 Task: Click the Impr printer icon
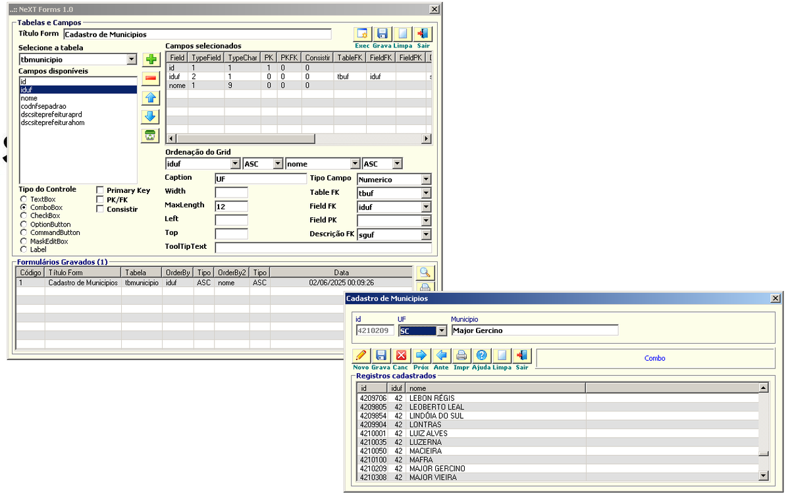pos(461,355)
